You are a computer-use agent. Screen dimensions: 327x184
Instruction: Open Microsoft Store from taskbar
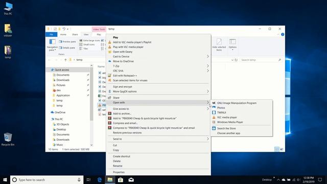(x=121, y=179)
